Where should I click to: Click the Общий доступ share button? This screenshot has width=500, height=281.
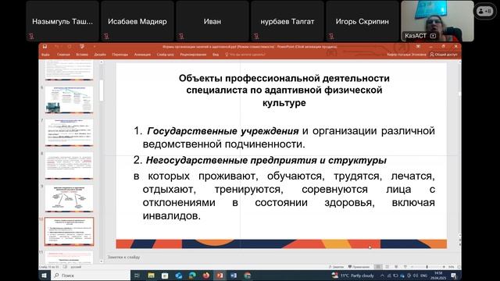444,55
